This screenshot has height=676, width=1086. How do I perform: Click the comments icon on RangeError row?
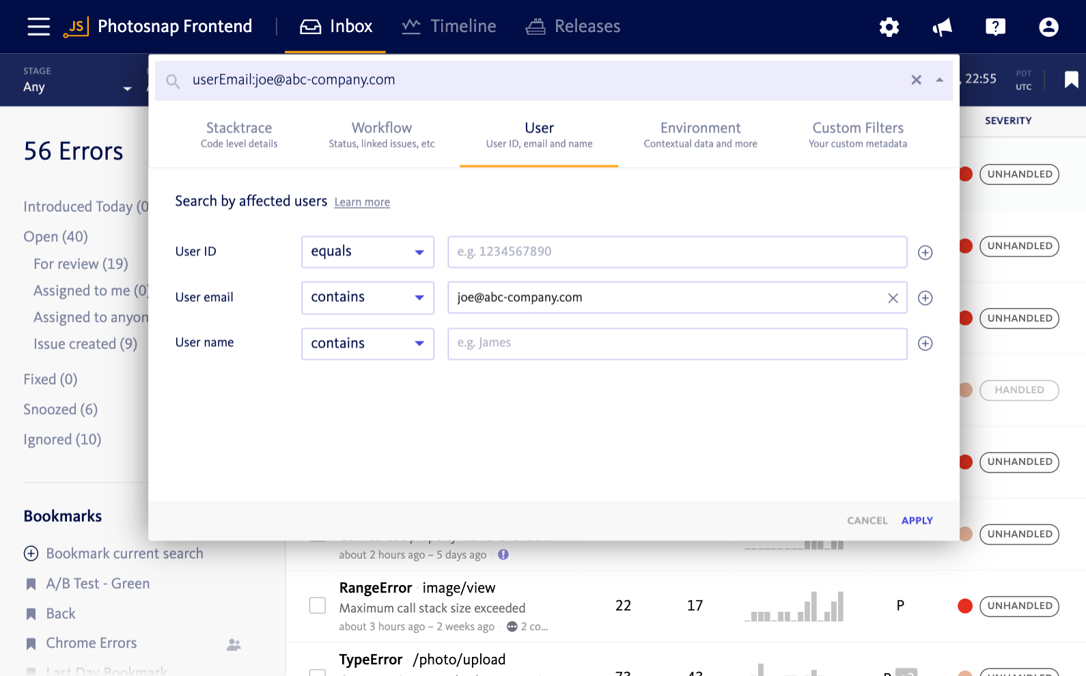coord(512,627)
